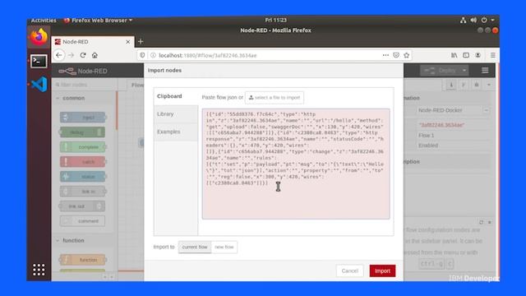This screenshot has height=296, width=526.
Task: Open a new browser tab
Action: (141, 42)
